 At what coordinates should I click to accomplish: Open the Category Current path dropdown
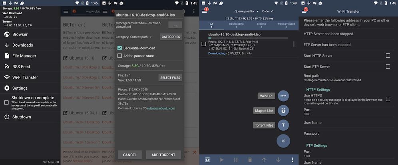click(x=141, y=37)
